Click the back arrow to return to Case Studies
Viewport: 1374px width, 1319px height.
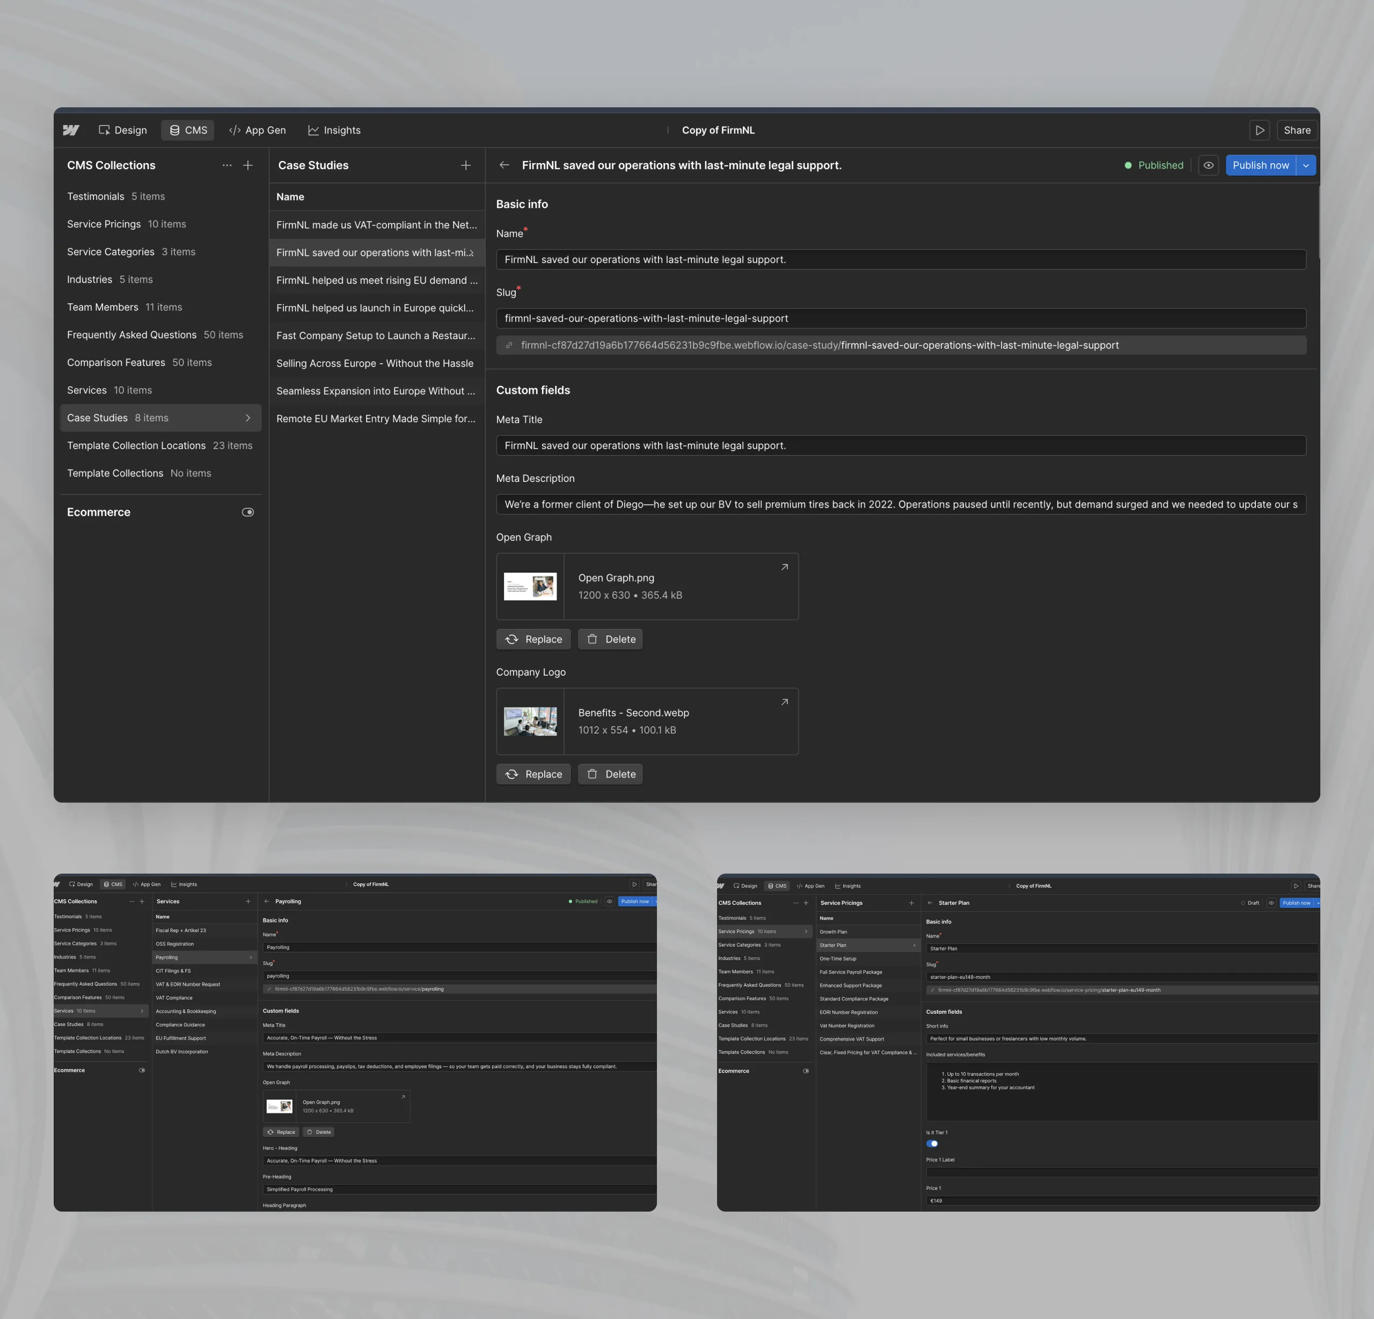(504, 165)
